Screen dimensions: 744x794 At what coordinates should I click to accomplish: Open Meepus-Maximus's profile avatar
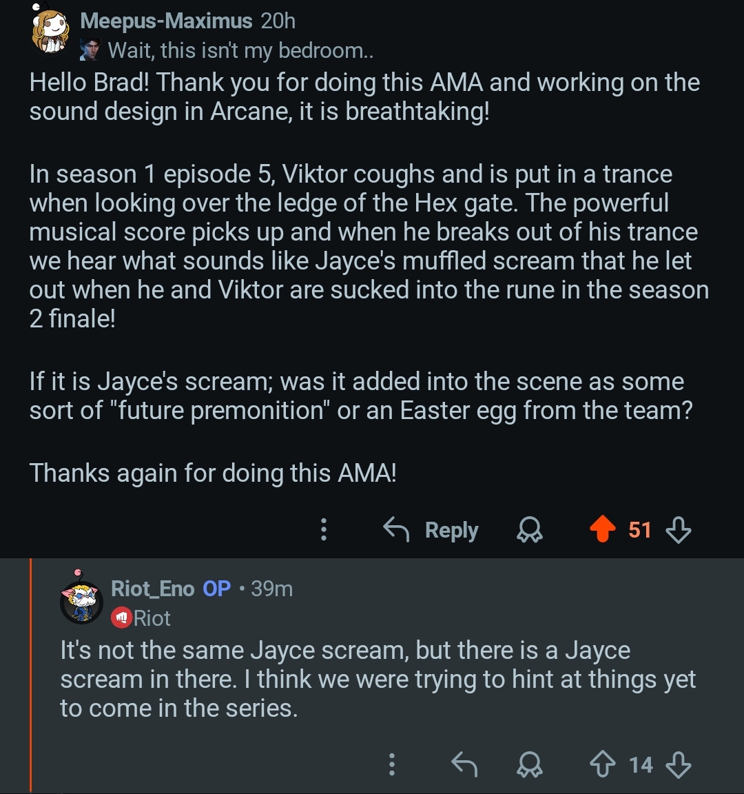click(51, 31)
